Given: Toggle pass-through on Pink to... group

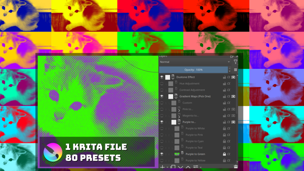Looking at the screenshot, I should [233, 109].
